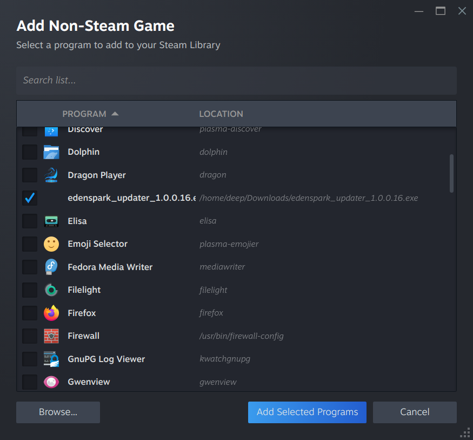
Task: Click the Gwenview image viewer icon
Action: coord(51,382)
